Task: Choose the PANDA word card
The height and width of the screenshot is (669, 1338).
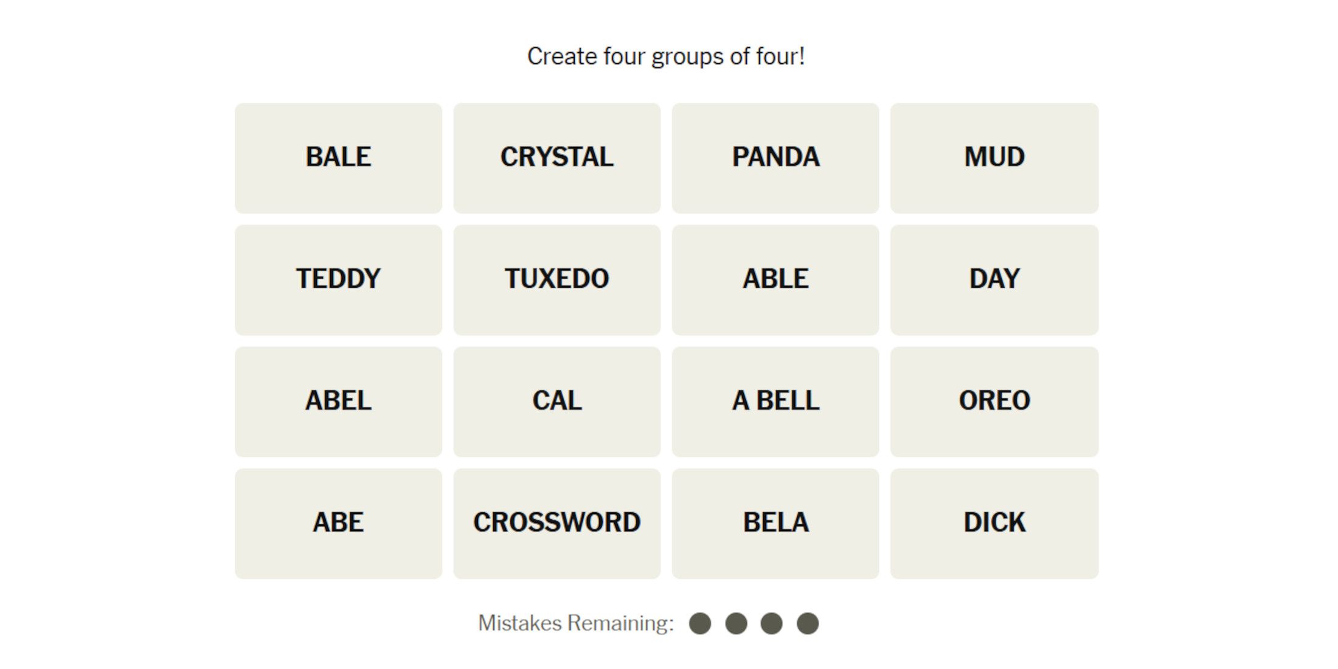Action: click(x=775, y=158)
